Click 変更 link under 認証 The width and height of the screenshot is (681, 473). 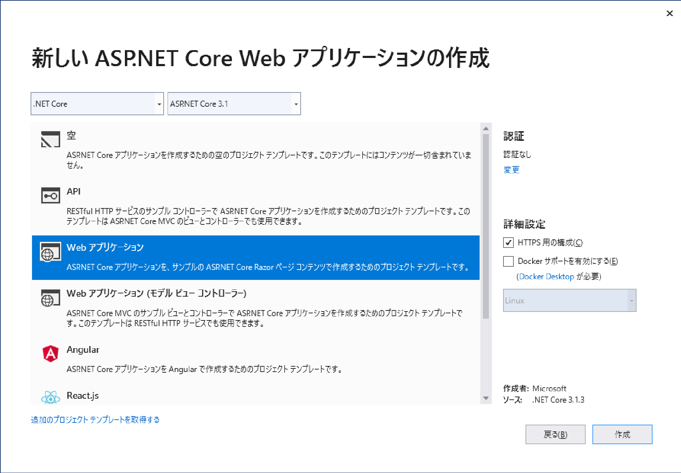(x=511, y=170)
